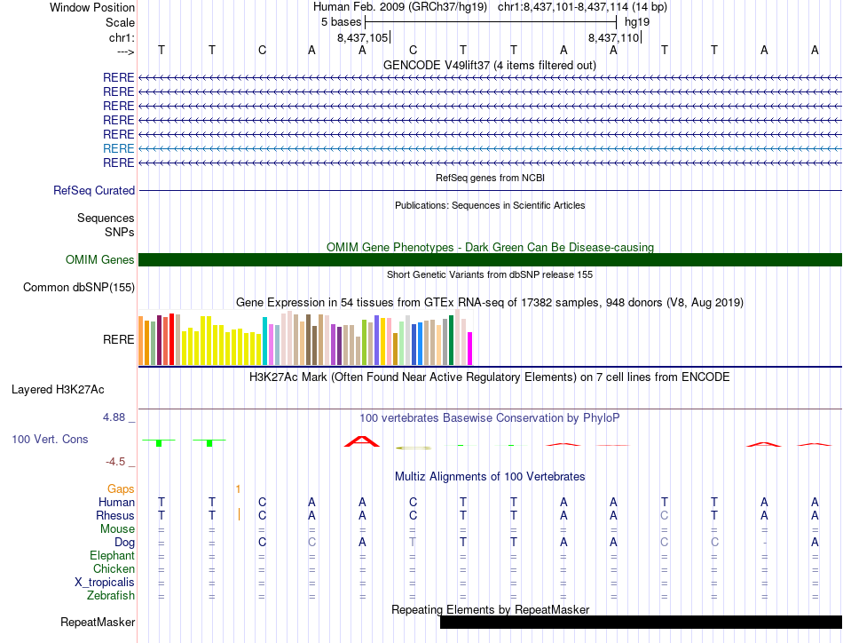Click the orange gap count 1

[238, 488]
